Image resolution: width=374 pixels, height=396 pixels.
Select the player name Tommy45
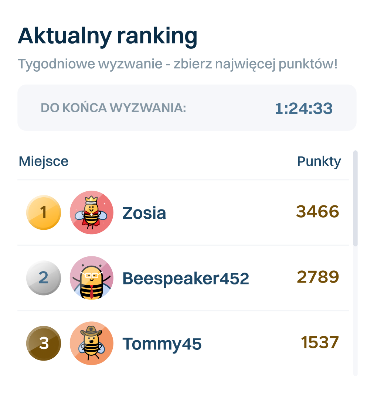(x=162, y=344)
